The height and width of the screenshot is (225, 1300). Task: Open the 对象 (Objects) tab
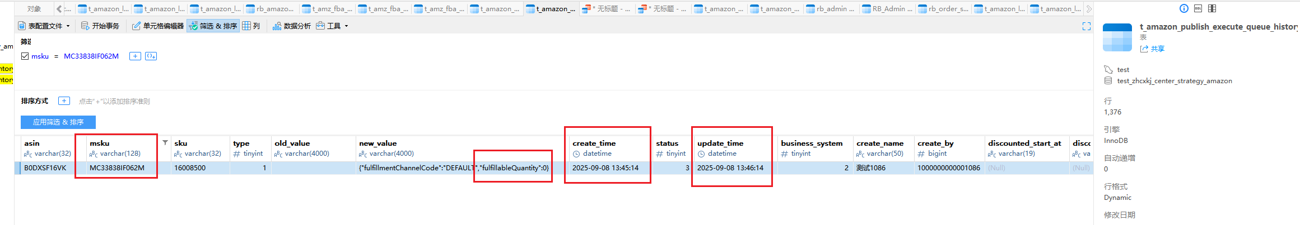34,9
